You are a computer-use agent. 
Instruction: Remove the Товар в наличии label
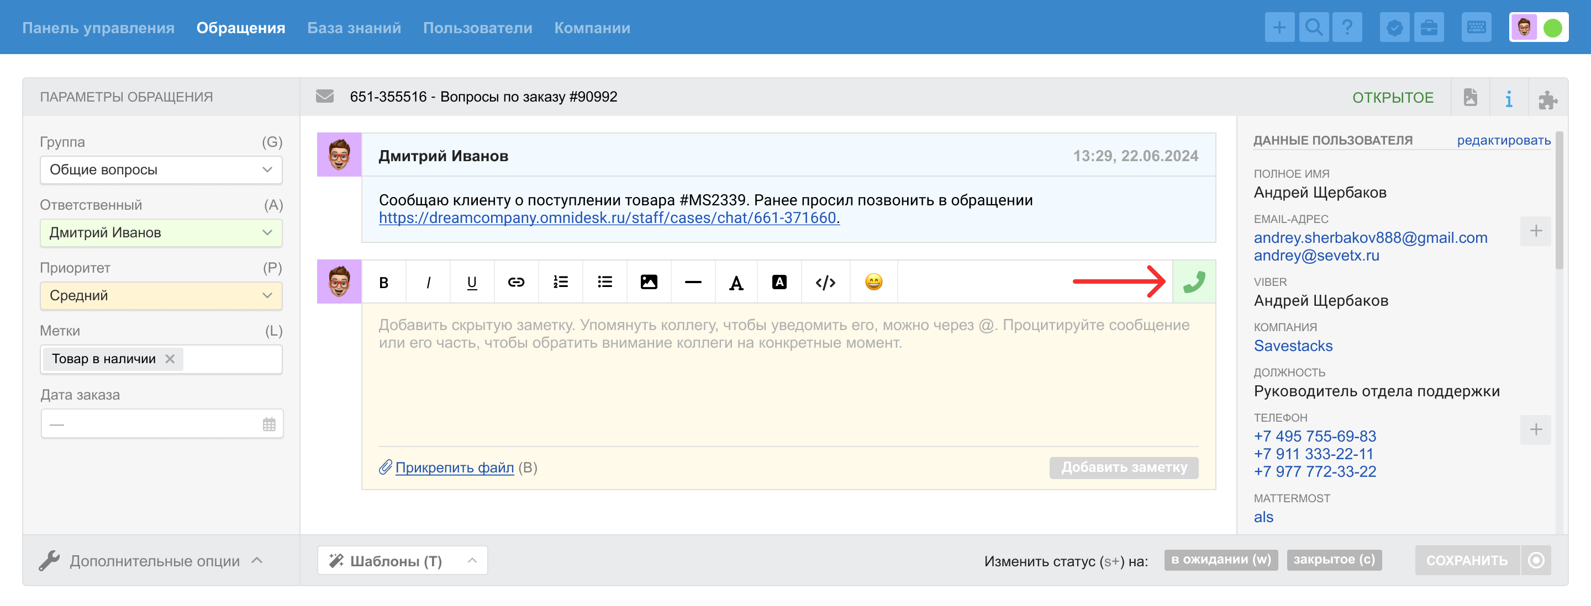click(x=171, y=359)
